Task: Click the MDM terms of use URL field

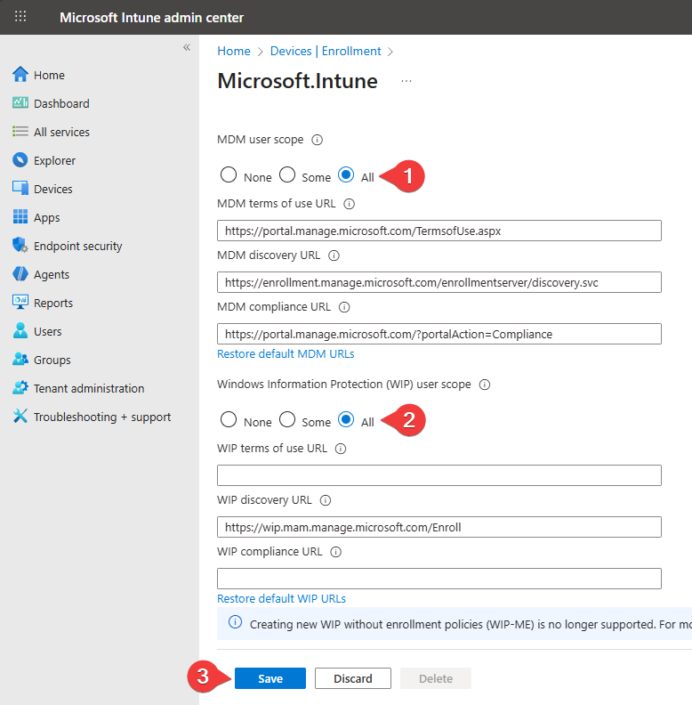Action: click(439, 231)
